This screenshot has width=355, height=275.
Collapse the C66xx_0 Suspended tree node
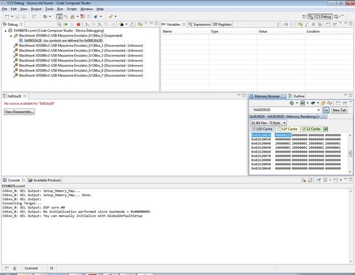pyautogui.click(x=11, y=36)
